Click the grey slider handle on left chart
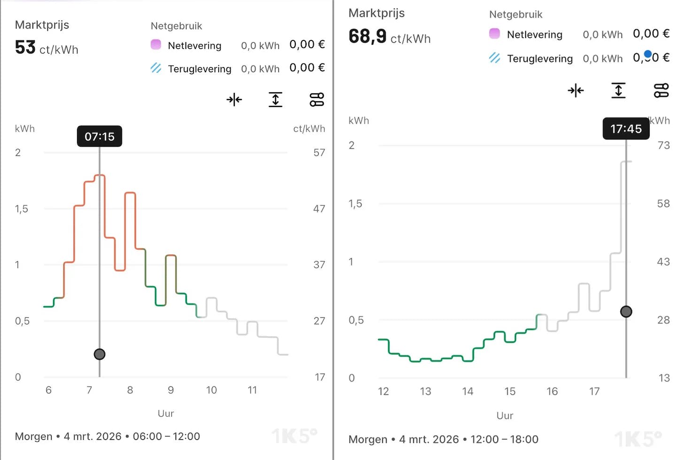676x460 pixels. point(100,354)
